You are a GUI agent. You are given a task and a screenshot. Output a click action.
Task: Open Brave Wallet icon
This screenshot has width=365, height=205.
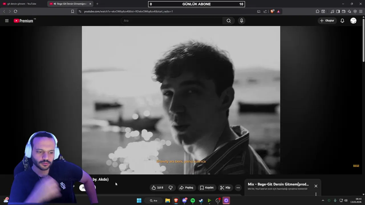click(x=344, y=11)
